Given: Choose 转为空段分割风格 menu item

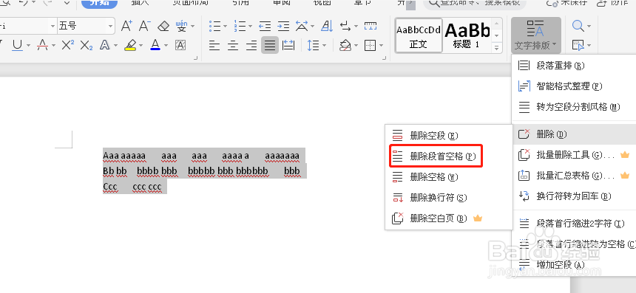Looking at the screenshot, I should tap(574, 107).
